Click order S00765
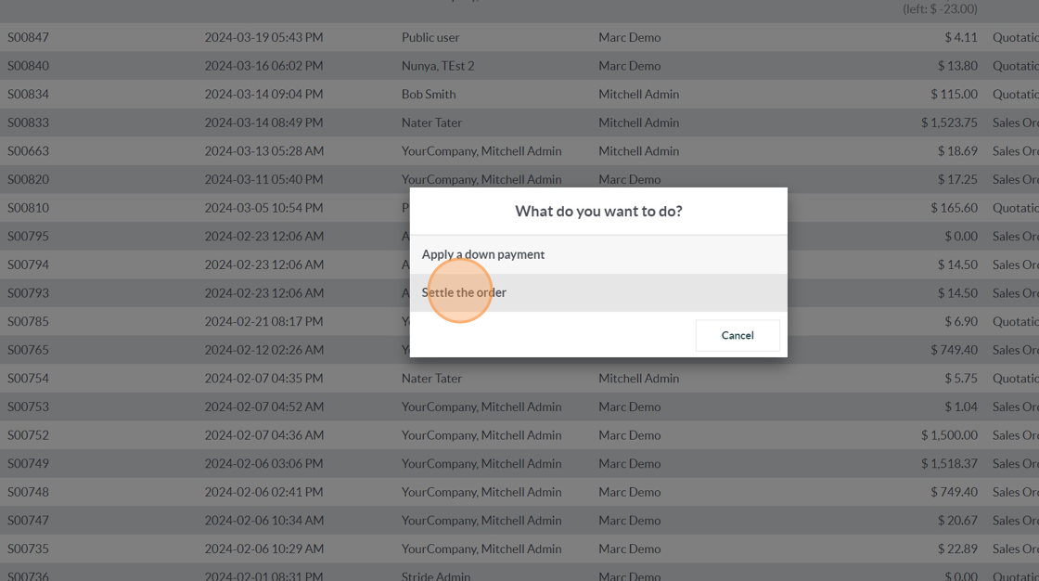This screenshot has height=581, width=1039. point(28,350)
